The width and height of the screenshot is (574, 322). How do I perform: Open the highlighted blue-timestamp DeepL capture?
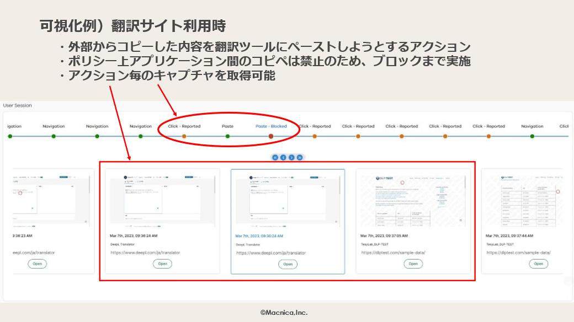point(288,264)
